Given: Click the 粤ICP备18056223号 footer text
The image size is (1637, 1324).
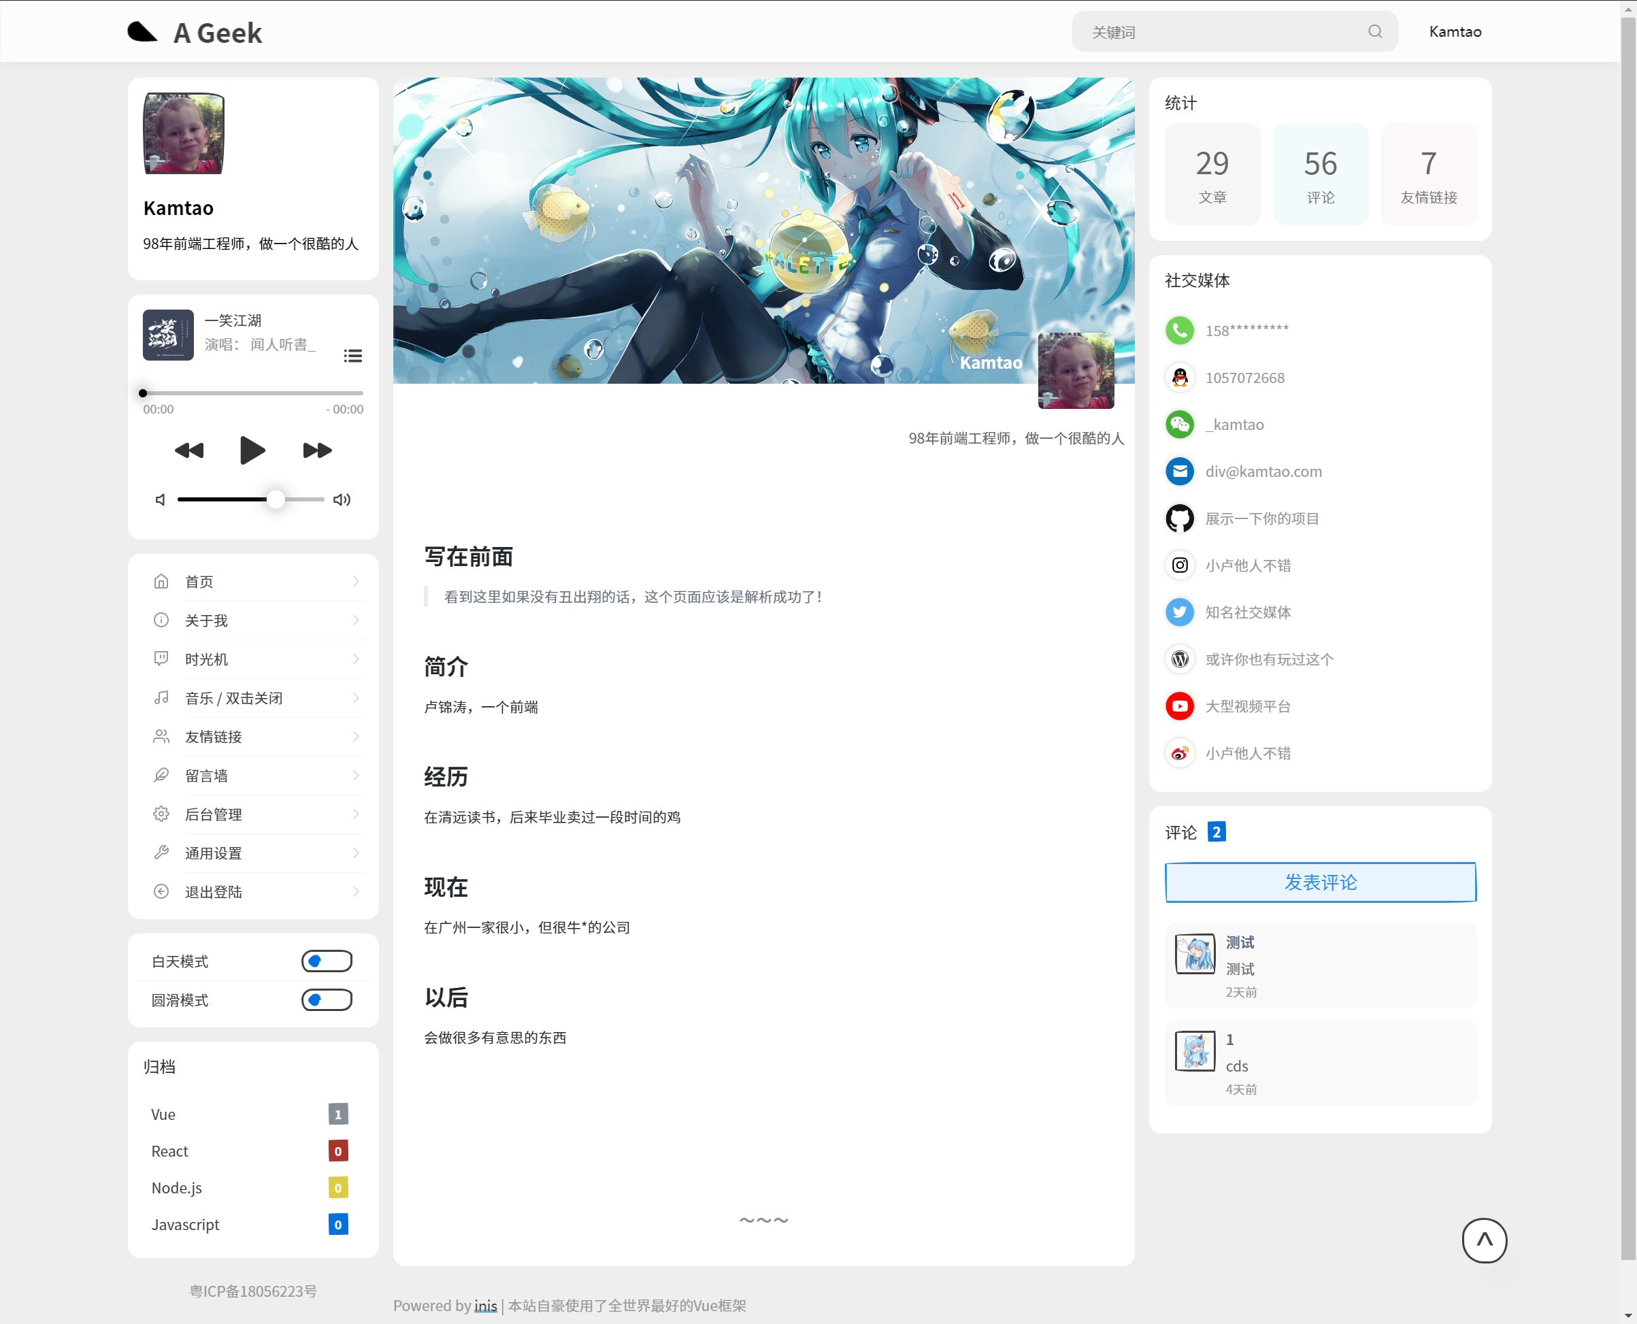Looking at the screenshot, I should pos(253,1291).
